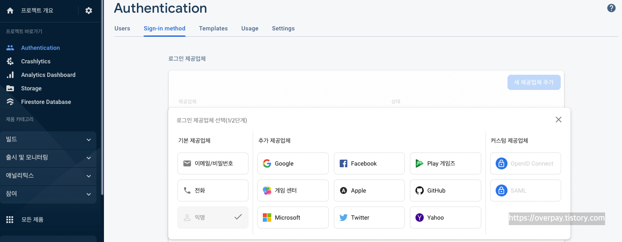The width and height of the screenshot is (622, 242).
Task: Click the SAML lock icon
Action: 501,190
